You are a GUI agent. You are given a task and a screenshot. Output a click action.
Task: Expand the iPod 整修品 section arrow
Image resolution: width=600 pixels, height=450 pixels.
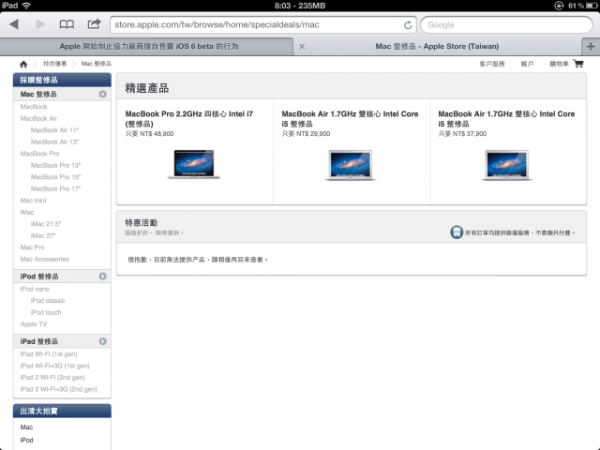[102, 277]
